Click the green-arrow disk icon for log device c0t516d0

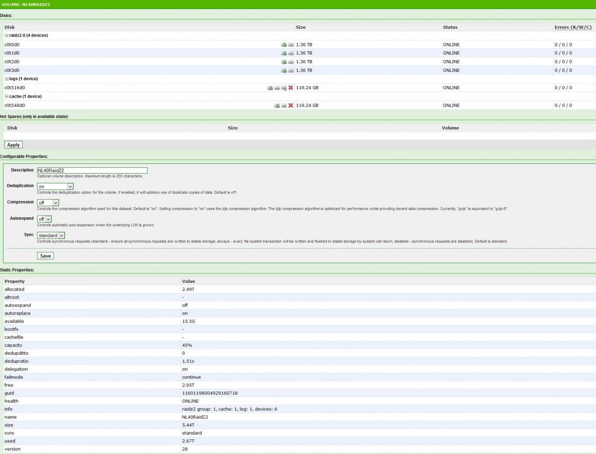[x=270, y=88]
